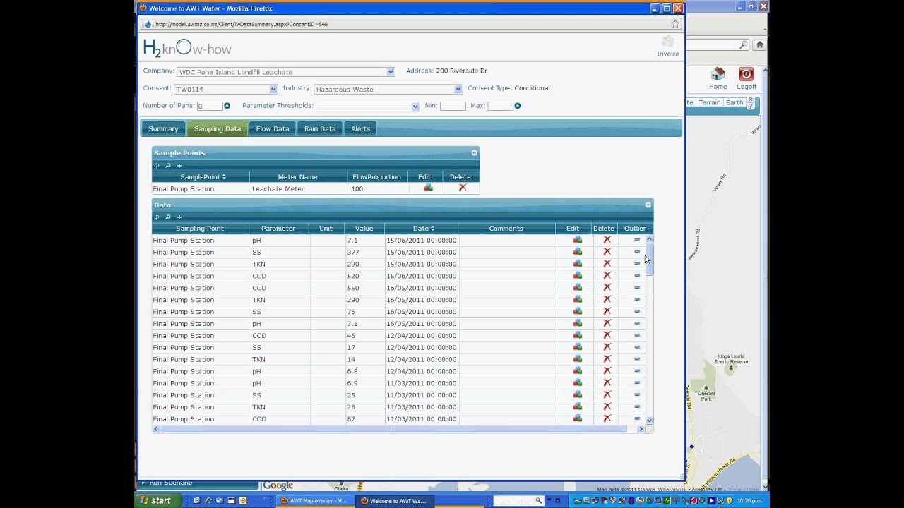Viewport: 904px width, 508px height.
Task: Toggle outlier for TKN 14 row
Action: tap(637, 359)
